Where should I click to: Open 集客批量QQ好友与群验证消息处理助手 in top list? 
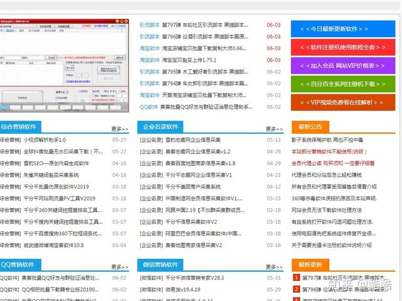(x=206, y=107)
